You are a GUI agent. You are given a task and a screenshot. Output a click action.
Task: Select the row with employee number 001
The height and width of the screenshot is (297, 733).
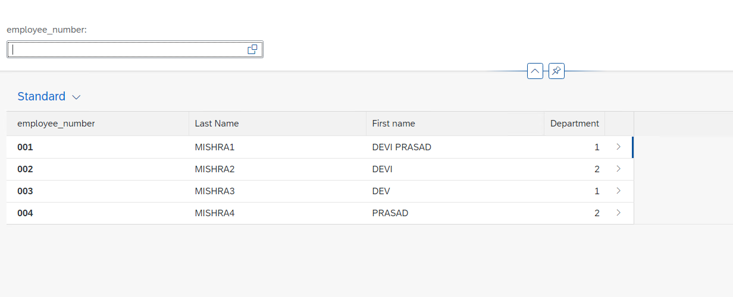coord(320,147)
